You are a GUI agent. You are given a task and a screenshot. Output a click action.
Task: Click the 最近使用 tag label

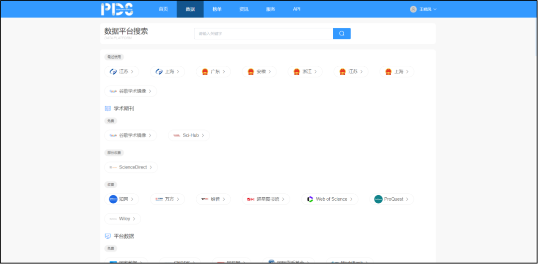(x=114, y=57)
